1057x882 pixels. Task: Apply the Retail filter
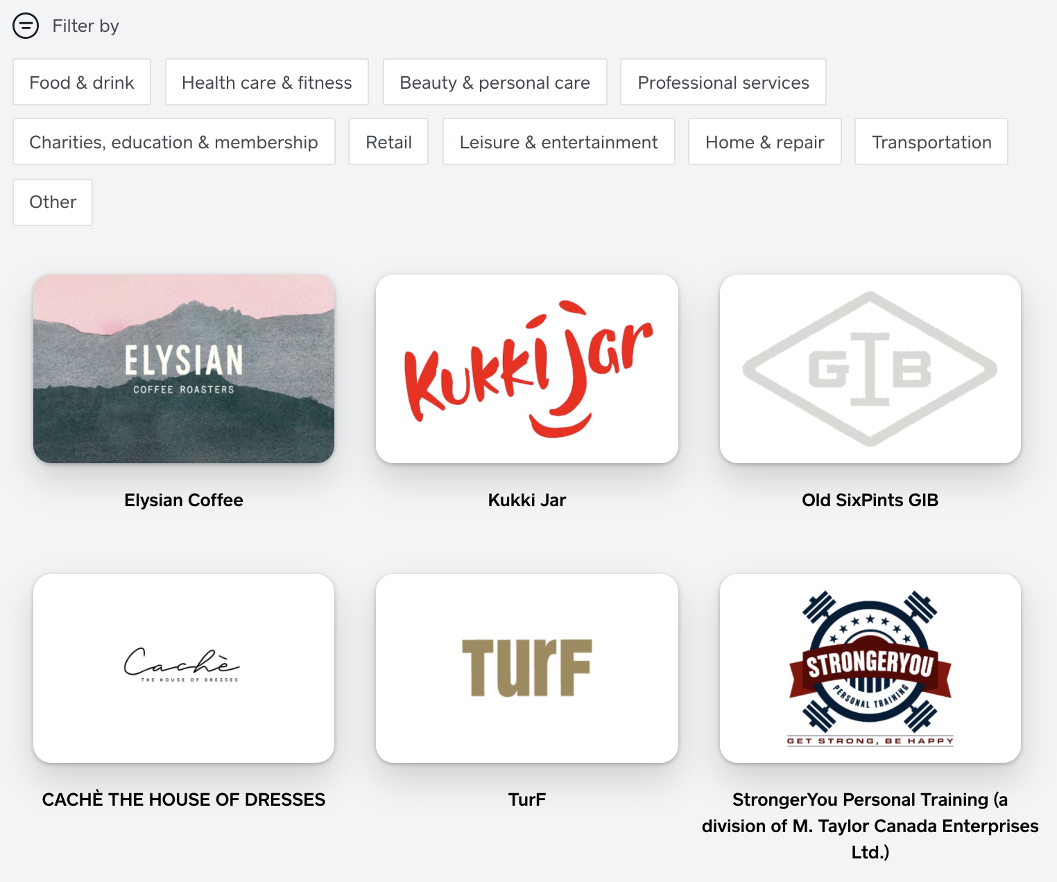click(388, 141)
